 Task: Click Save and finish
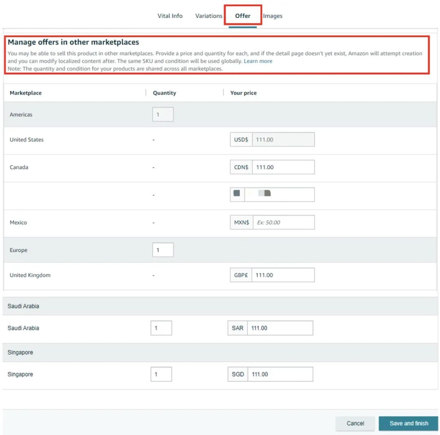point(408,424)
